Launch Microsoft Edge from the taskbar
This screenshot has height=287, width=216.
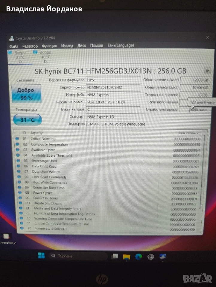(139, 257)
